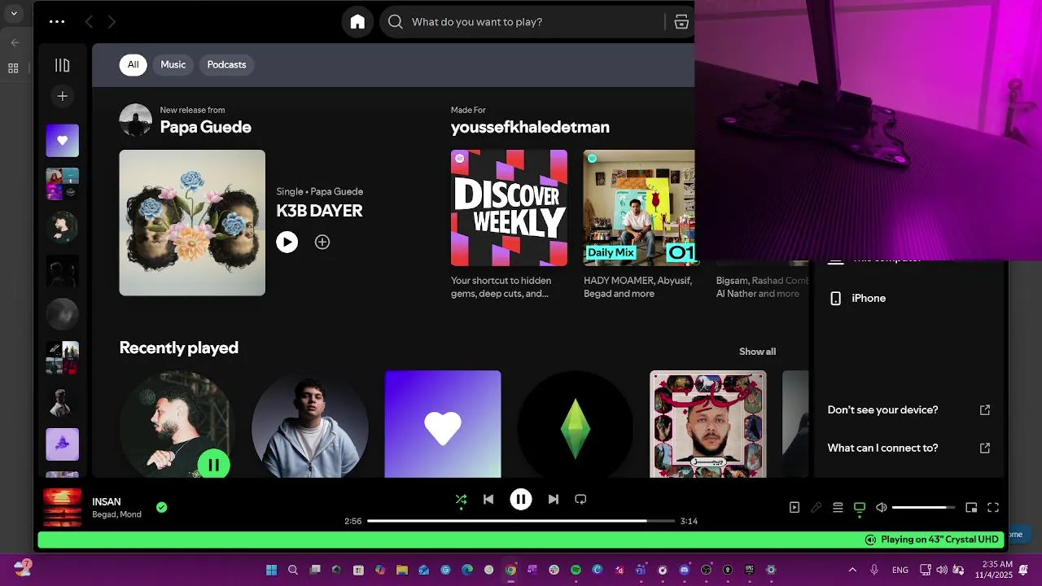
Task: Open the Discover Weekly playlist cover
Action: pyautogui.click(x=509, y=208)
